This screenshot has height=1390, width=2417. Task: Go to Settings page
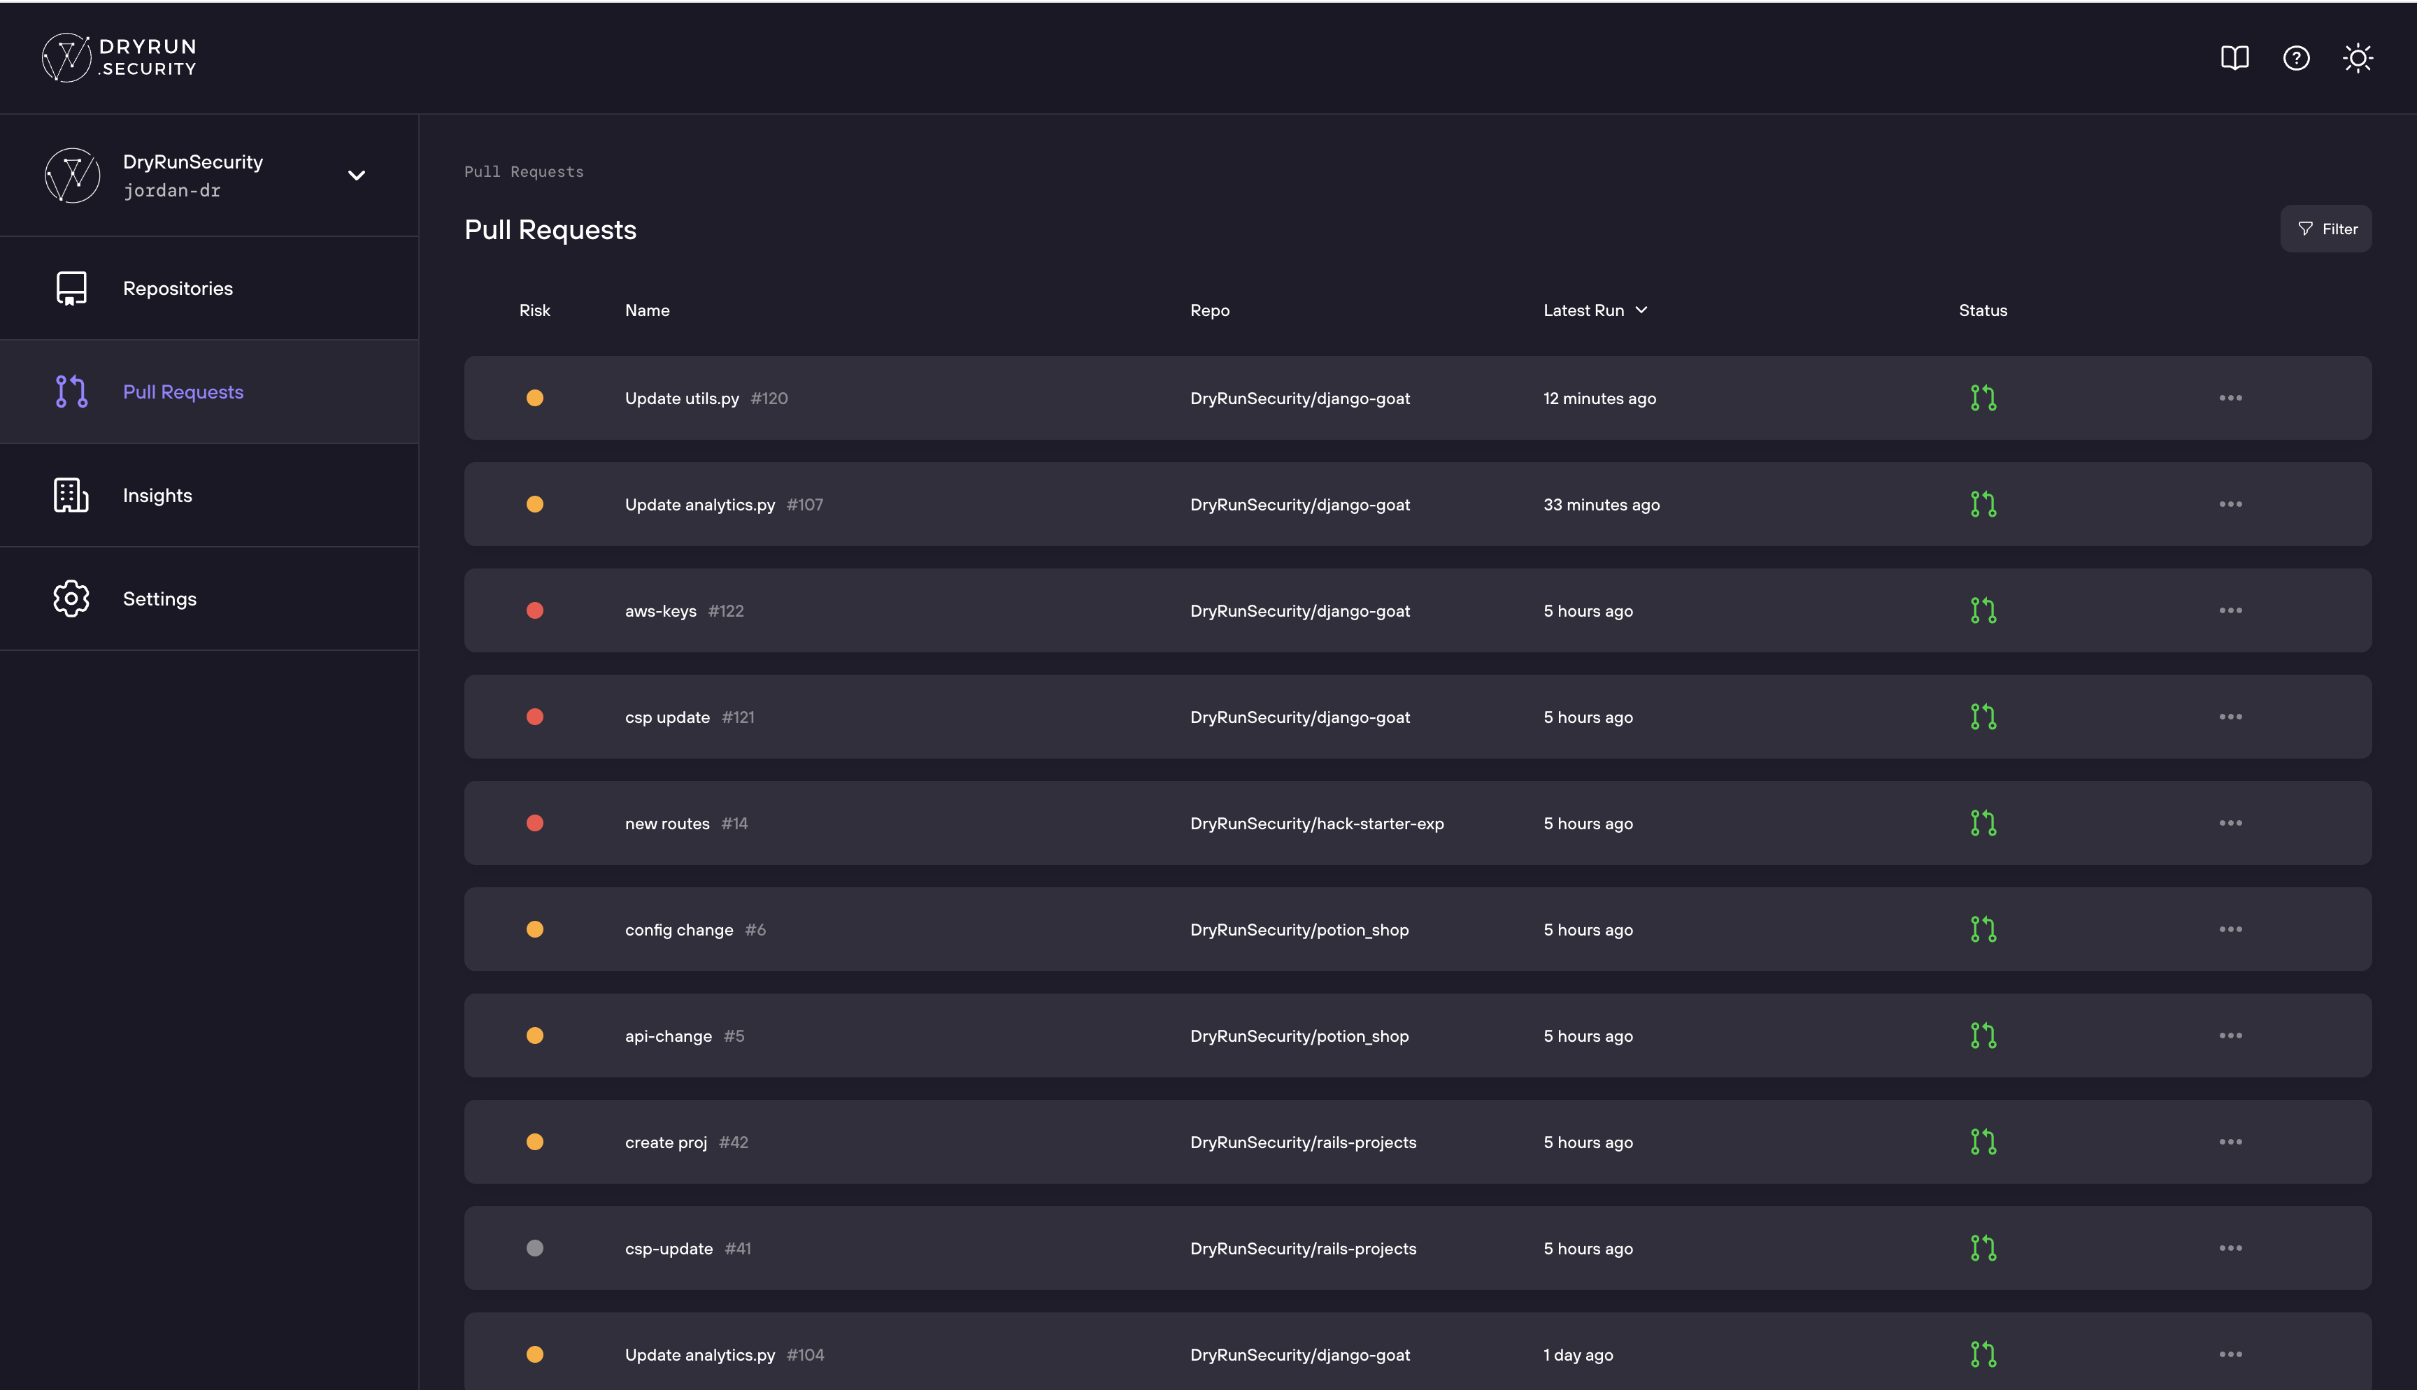pyautogui.click(x=159, y=599)
